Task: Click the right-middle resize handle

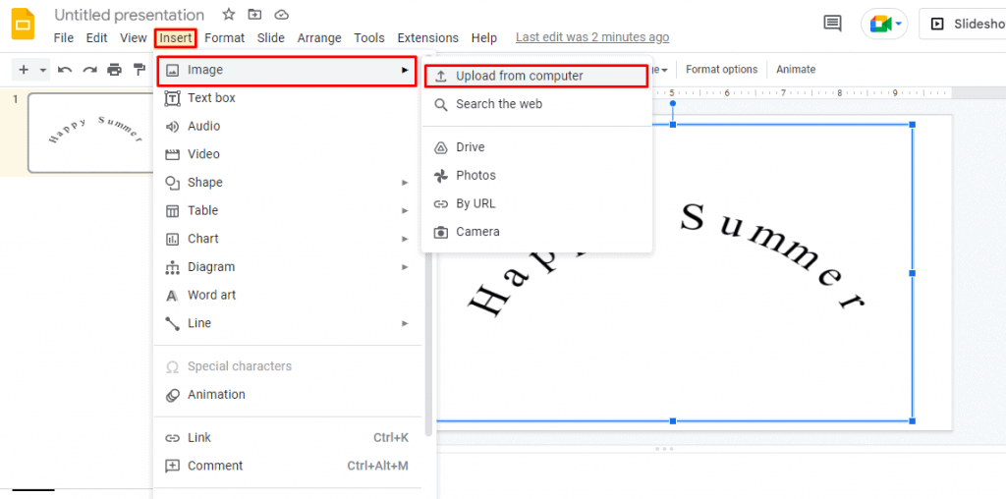Action: click(912, 273)
